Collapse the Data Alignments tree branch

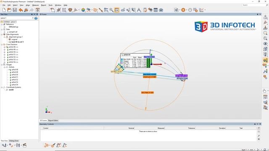point(2,34)
